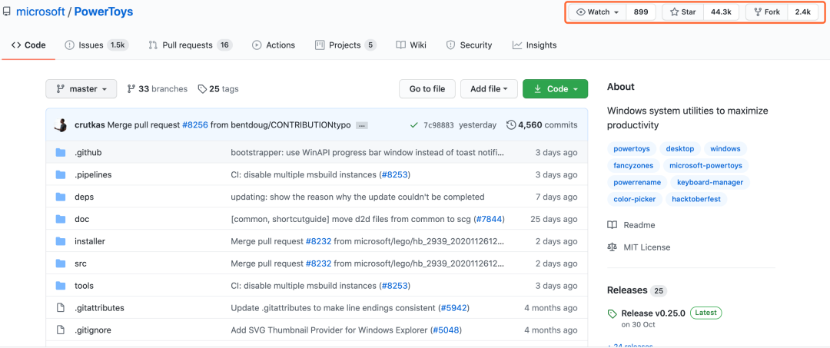Star the PowerToys repository
Screen dimensions: 830x348
pyautogui.click(x=683, y=12)
